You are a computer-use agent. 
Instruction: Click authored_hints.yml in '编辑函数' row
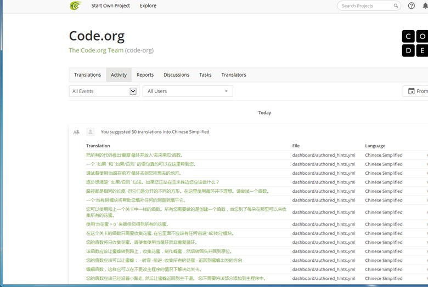click(x=324, y=269)
